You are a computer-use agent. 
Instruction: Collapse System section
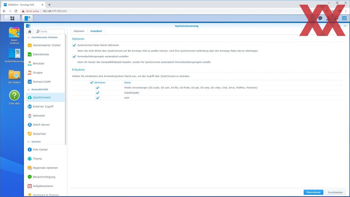tap(29, 142)
